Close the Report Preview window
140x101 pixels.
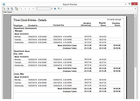pos(135,4)
